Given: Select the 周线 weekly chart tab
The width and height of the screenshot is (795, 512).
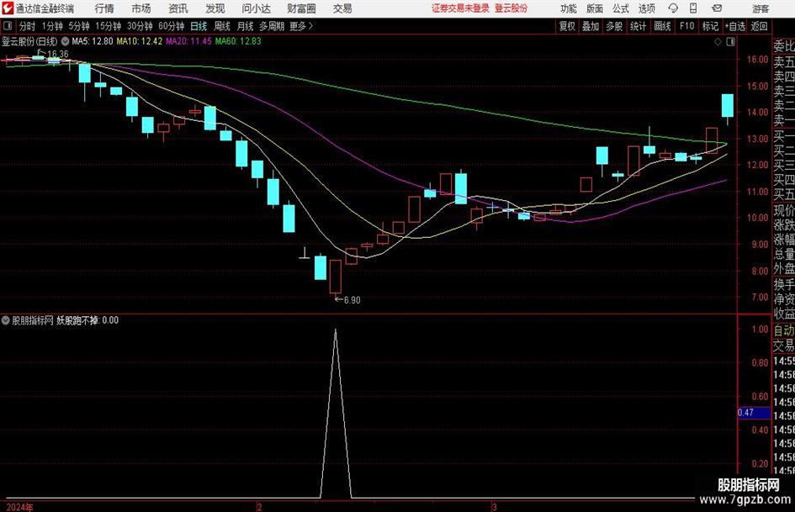Looking at the screenshot, I should click(222, 26).
